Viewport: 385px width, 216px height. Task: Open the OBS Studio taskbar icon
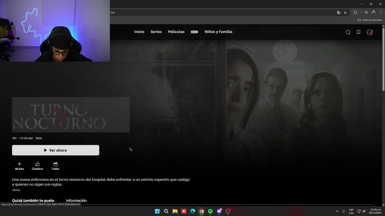(228, 211)
